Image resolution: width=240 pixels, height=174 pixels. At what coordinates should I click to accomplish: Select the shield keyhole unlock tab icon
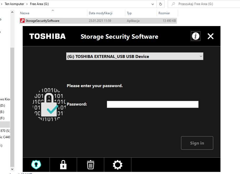click(x=36, y=165)
